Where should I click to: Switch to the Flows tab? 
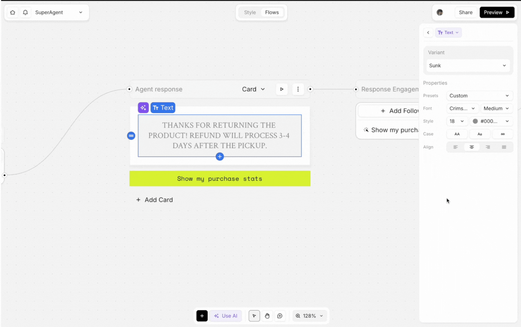point(272,12)
